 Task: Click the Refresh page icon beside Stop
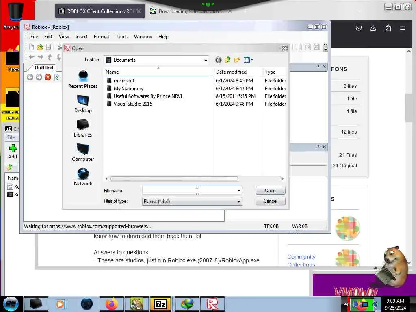coord(56,77)
